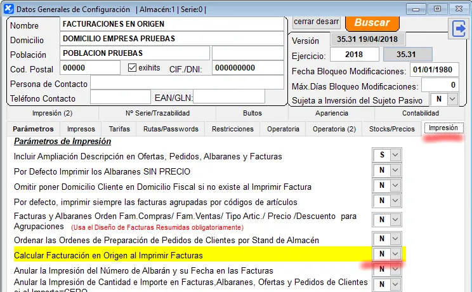Open the Nº Serie/Trazabilidad tab
The height and width of the screenshot is (292, 472).
point(157,113)
